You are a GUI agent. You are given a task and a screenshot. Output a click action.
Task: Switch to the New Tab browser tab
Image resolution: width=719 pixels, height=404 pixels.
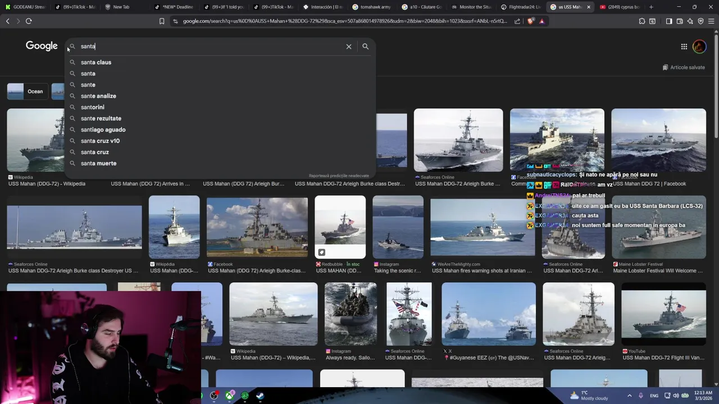[121, 7]
